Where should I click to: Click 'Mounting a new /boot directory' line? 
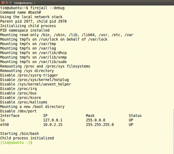tap(32, 107)
